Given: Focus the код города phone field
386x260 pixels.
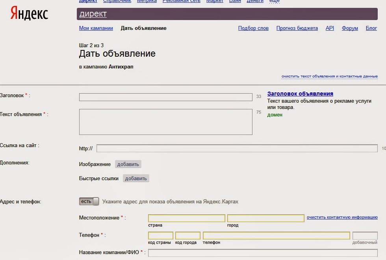Looking at the screenshot, I should 187,236.
